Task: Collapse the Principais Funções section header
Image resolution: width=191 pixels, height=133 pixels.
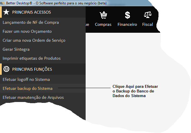Action: [x=32, y=69]
